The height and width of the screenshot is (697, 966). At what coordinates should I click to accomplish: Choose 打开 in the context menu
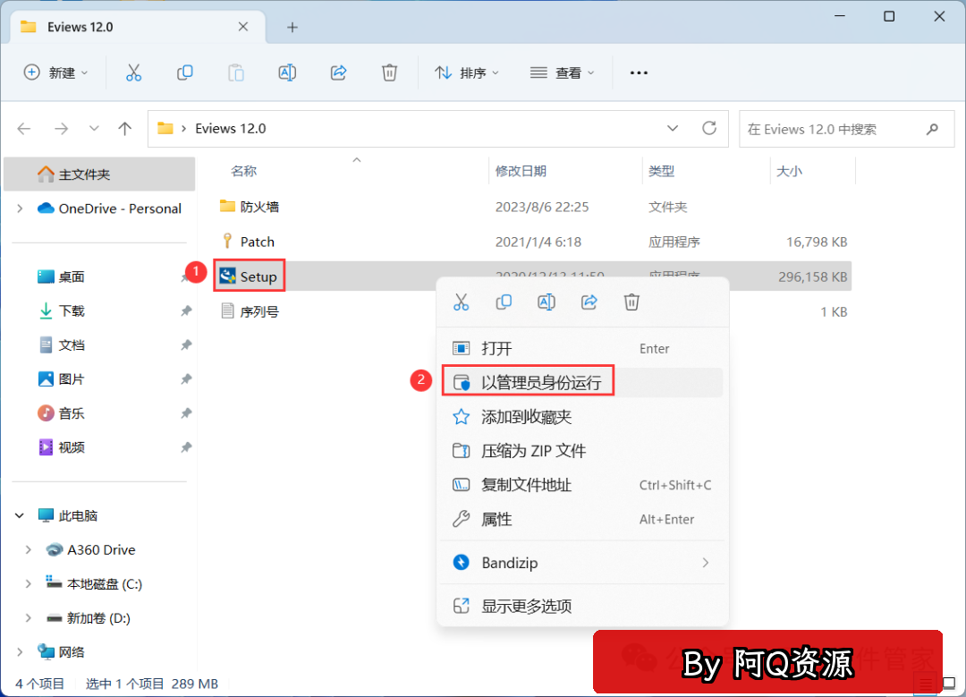click(x=582, y=349)
